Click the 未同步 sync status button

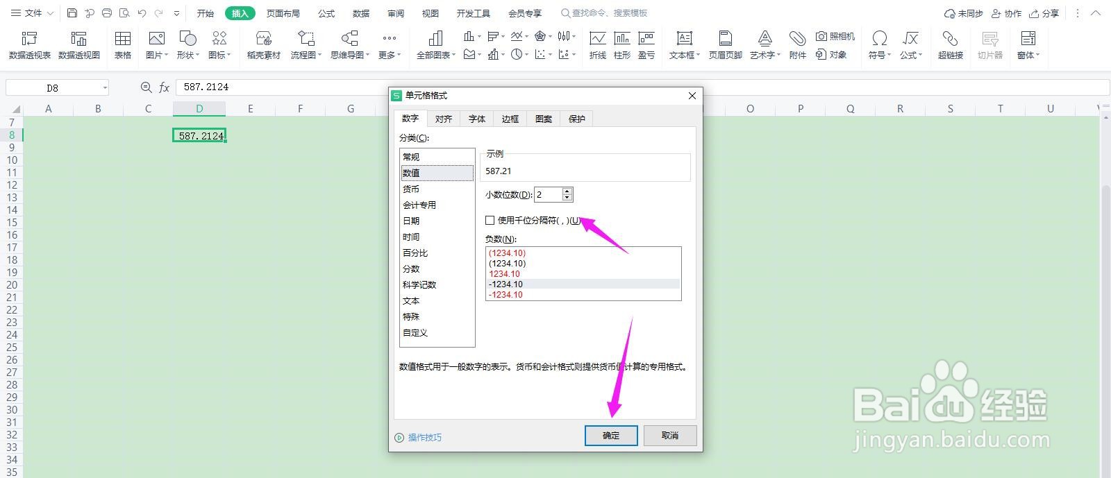pos(964,13)
